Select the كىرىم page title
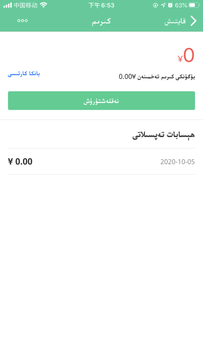 point(101,21)
